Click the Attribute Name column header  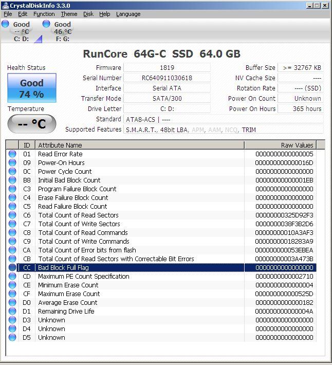pos(140,145)
